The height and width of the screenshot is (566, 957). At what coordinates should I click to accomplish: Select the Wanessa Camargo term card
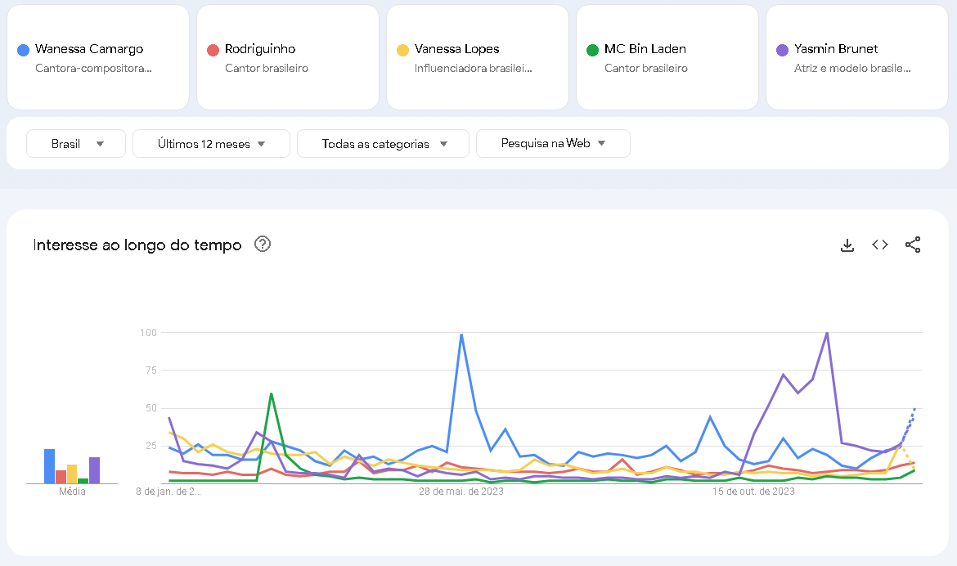(x=98, y=57)
